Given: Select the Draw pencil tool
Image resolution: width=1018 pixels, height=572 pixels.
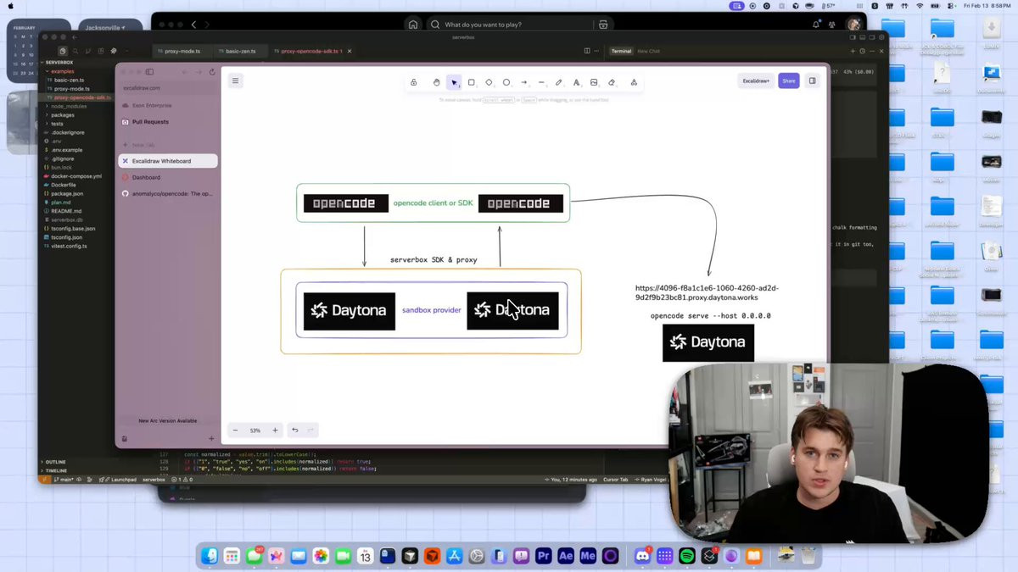Looking at the screenshot, I should (x=558, y=82).
